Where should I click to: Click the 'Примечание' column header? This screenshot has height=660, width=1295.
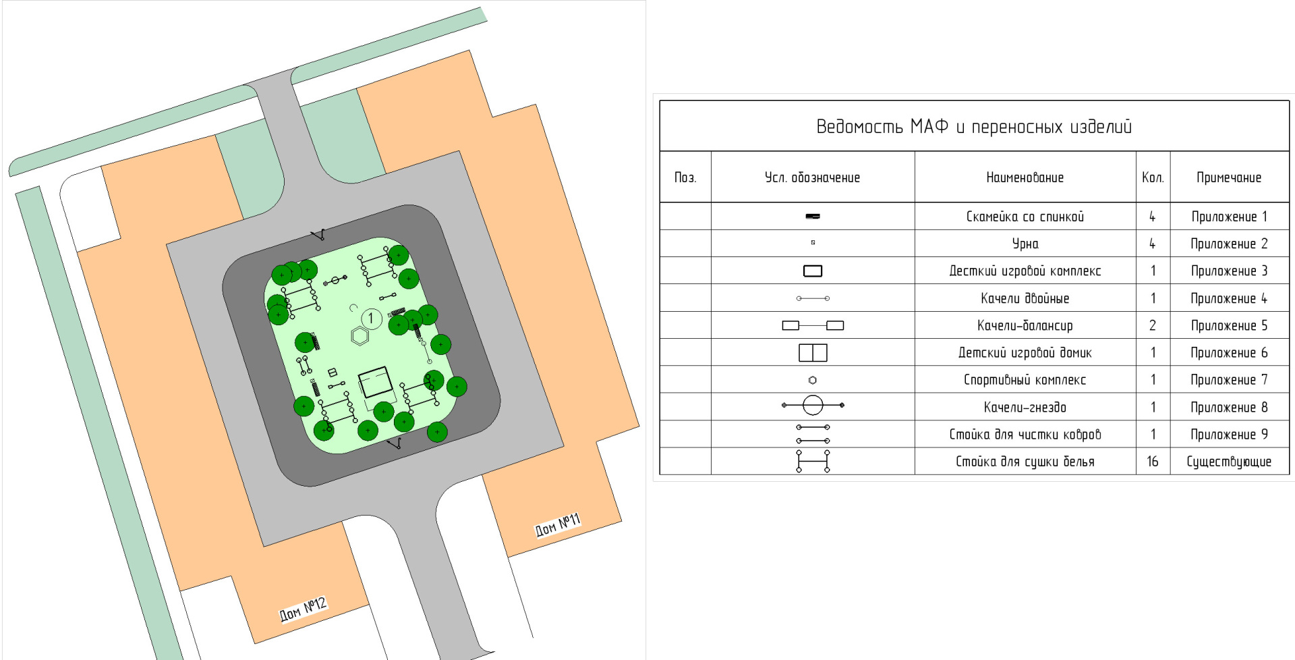[x=1228, y=177]
